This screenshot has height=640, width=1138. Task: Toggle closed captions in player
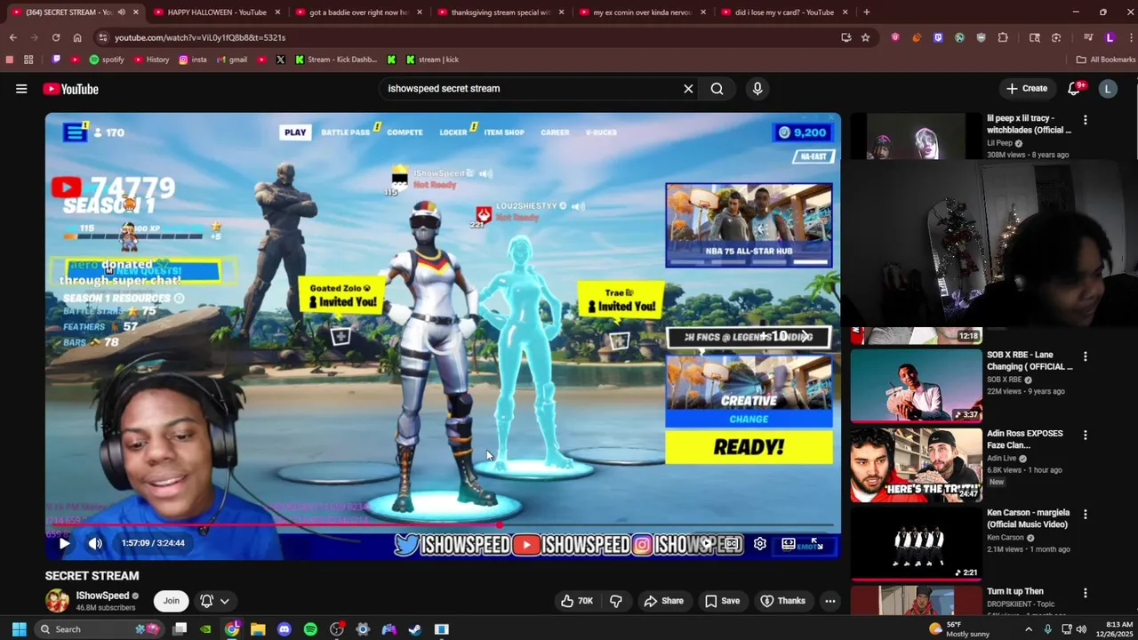tap(732, 543)
